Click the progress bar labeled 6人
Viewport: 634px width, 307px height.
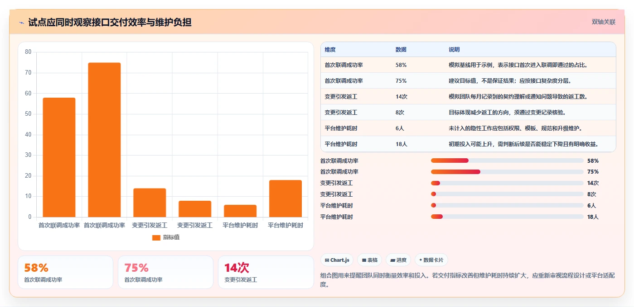pyautogui.click(x=507, y=205)
